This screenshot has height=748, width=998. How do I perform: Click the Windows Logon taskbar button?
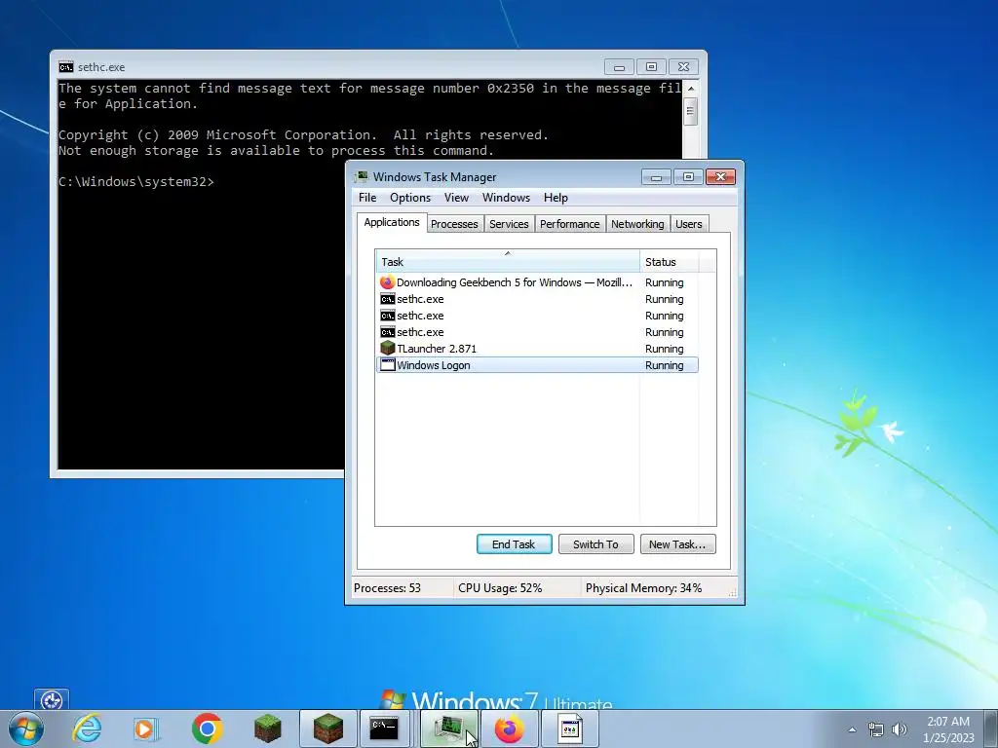[x=569, y=729]
